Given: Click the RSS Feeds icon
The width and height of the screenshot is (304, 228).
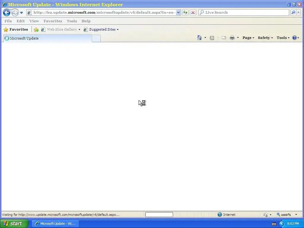Looking at the screenshot, I should coord(212,38).
